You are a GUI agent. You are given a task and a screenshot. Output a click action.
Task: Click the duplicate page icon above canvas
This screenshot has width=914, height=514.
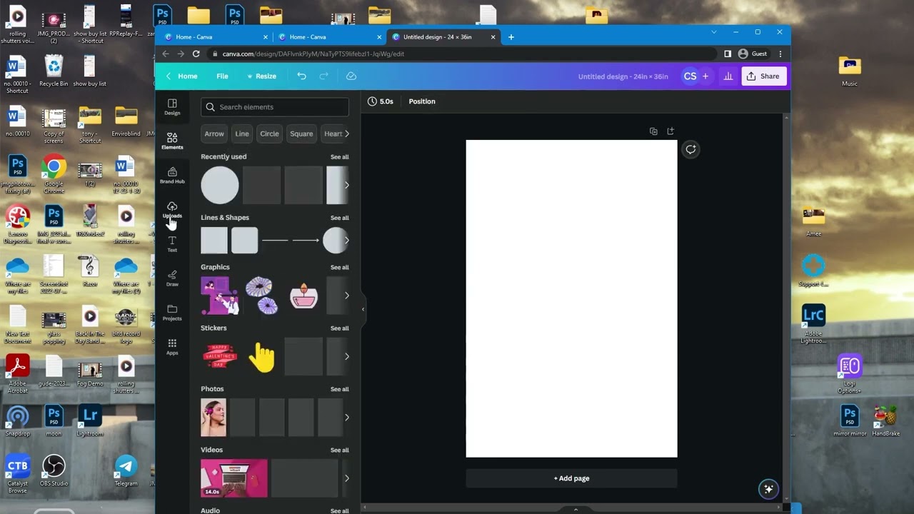[653, 131]
